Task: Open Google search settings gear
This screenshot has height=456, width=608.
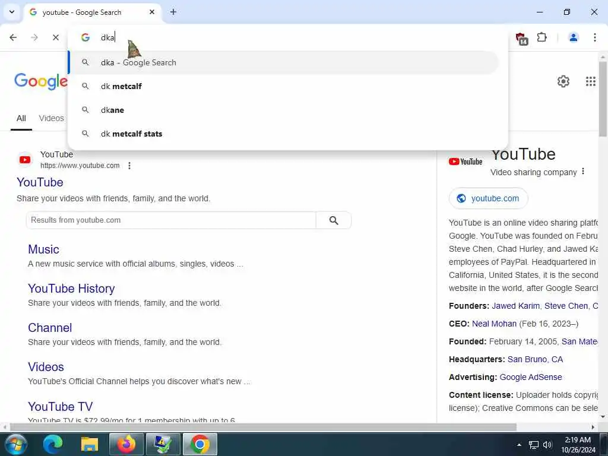Action: tap(563, 81)
